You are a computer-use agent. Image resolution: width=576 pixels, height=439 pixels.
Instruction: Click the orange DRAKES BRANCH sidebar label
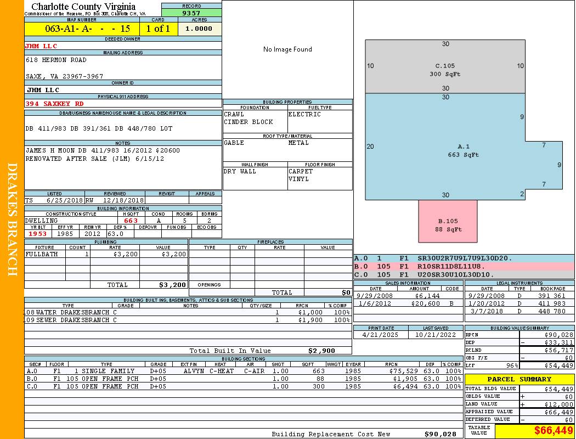12,219
